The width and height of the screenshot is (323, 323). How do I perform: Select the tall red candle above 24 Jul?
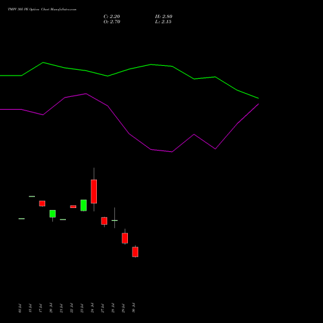(94, 191)
